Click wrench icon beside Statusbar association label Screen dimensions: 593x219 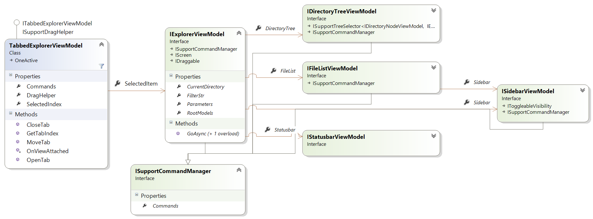268,129
